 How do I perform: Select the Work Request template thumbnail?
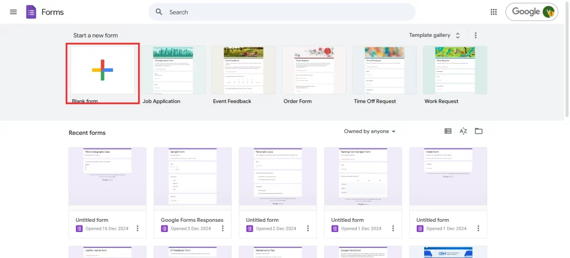(x=455, y=70)
